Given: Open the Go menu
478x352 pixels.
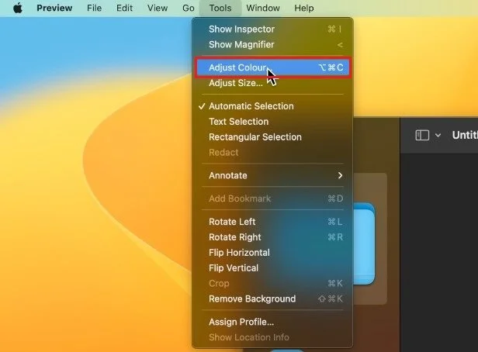Looking at the screenshot, I should (189, 8).
